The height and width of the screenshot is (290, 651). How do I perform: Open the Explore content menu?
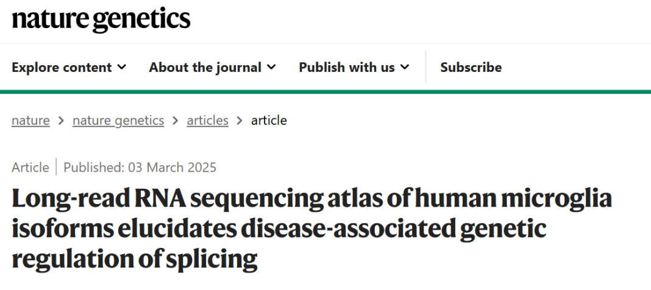click(62, 67)
